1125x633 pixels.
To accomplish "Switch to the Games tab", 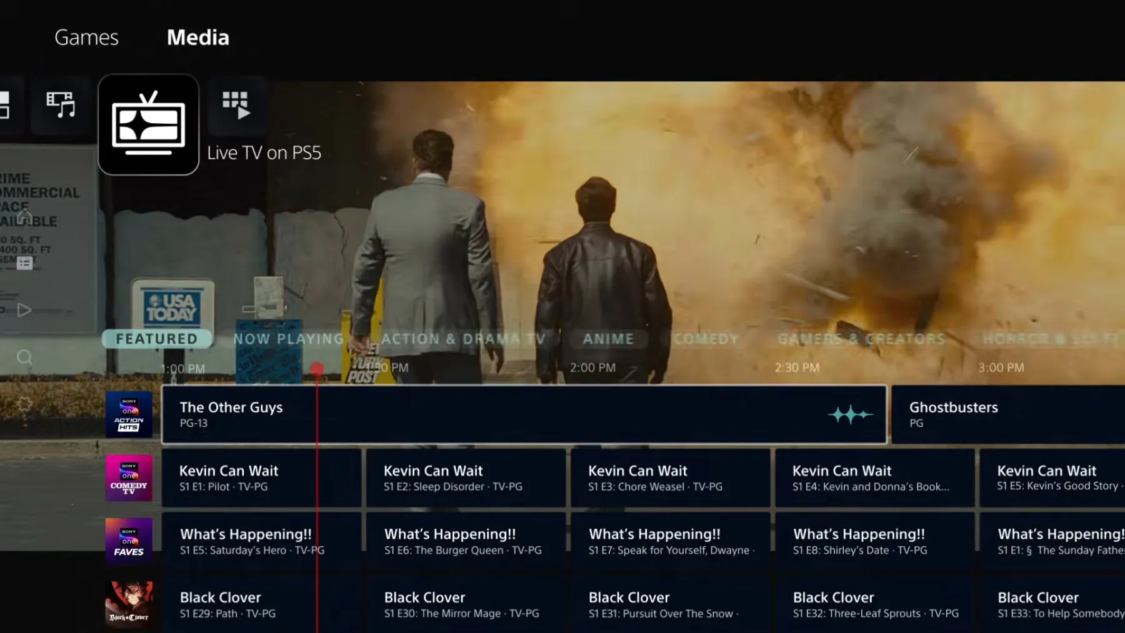I will (86, 37).
